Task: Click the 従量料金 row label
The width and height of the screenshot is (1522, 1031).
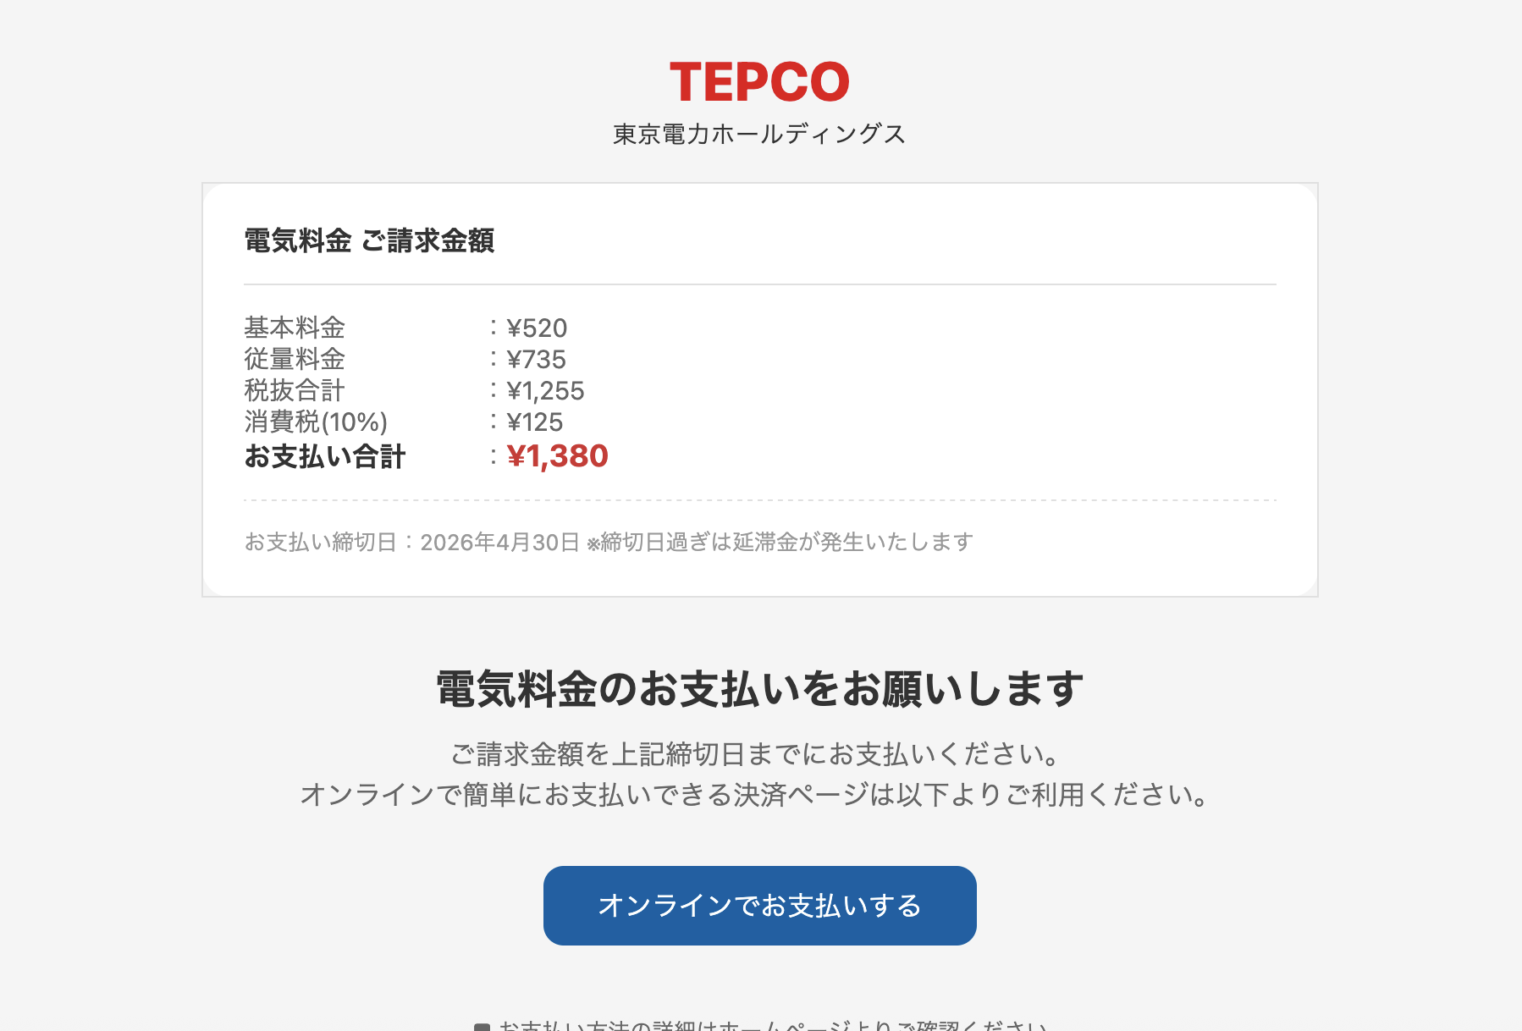Action: (x=295, y=359)
